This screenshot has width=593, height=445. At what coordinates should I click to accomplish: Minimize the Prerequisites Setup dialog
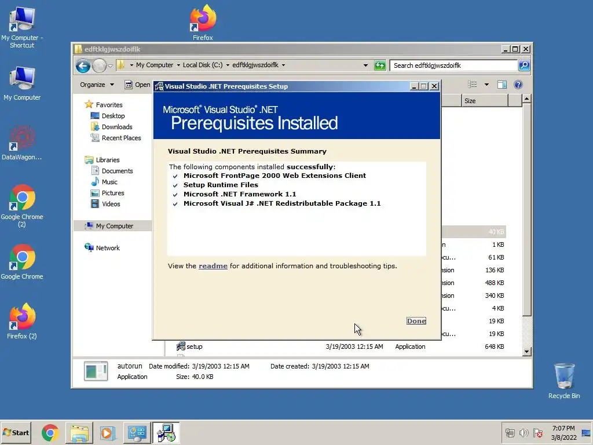click(413, 86)
